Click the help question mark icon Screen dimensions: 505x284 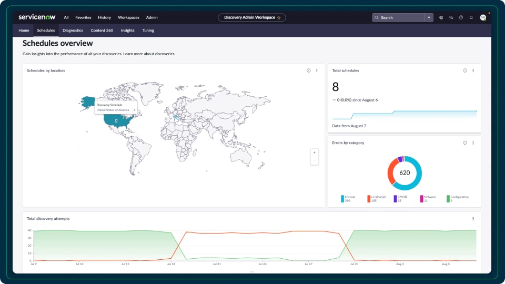[x=461, y=17]
